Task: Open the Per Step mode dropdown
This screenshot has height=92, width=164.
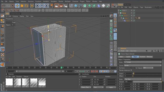Action: tap(143, 79)
